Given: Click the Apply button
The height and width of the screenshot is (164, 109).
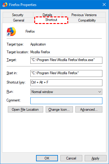Looking at the screenshot, I should (95, 158).
